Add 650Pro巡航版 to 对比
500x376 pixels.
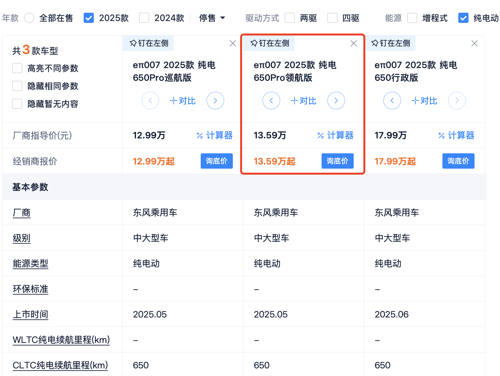(183, 101)
